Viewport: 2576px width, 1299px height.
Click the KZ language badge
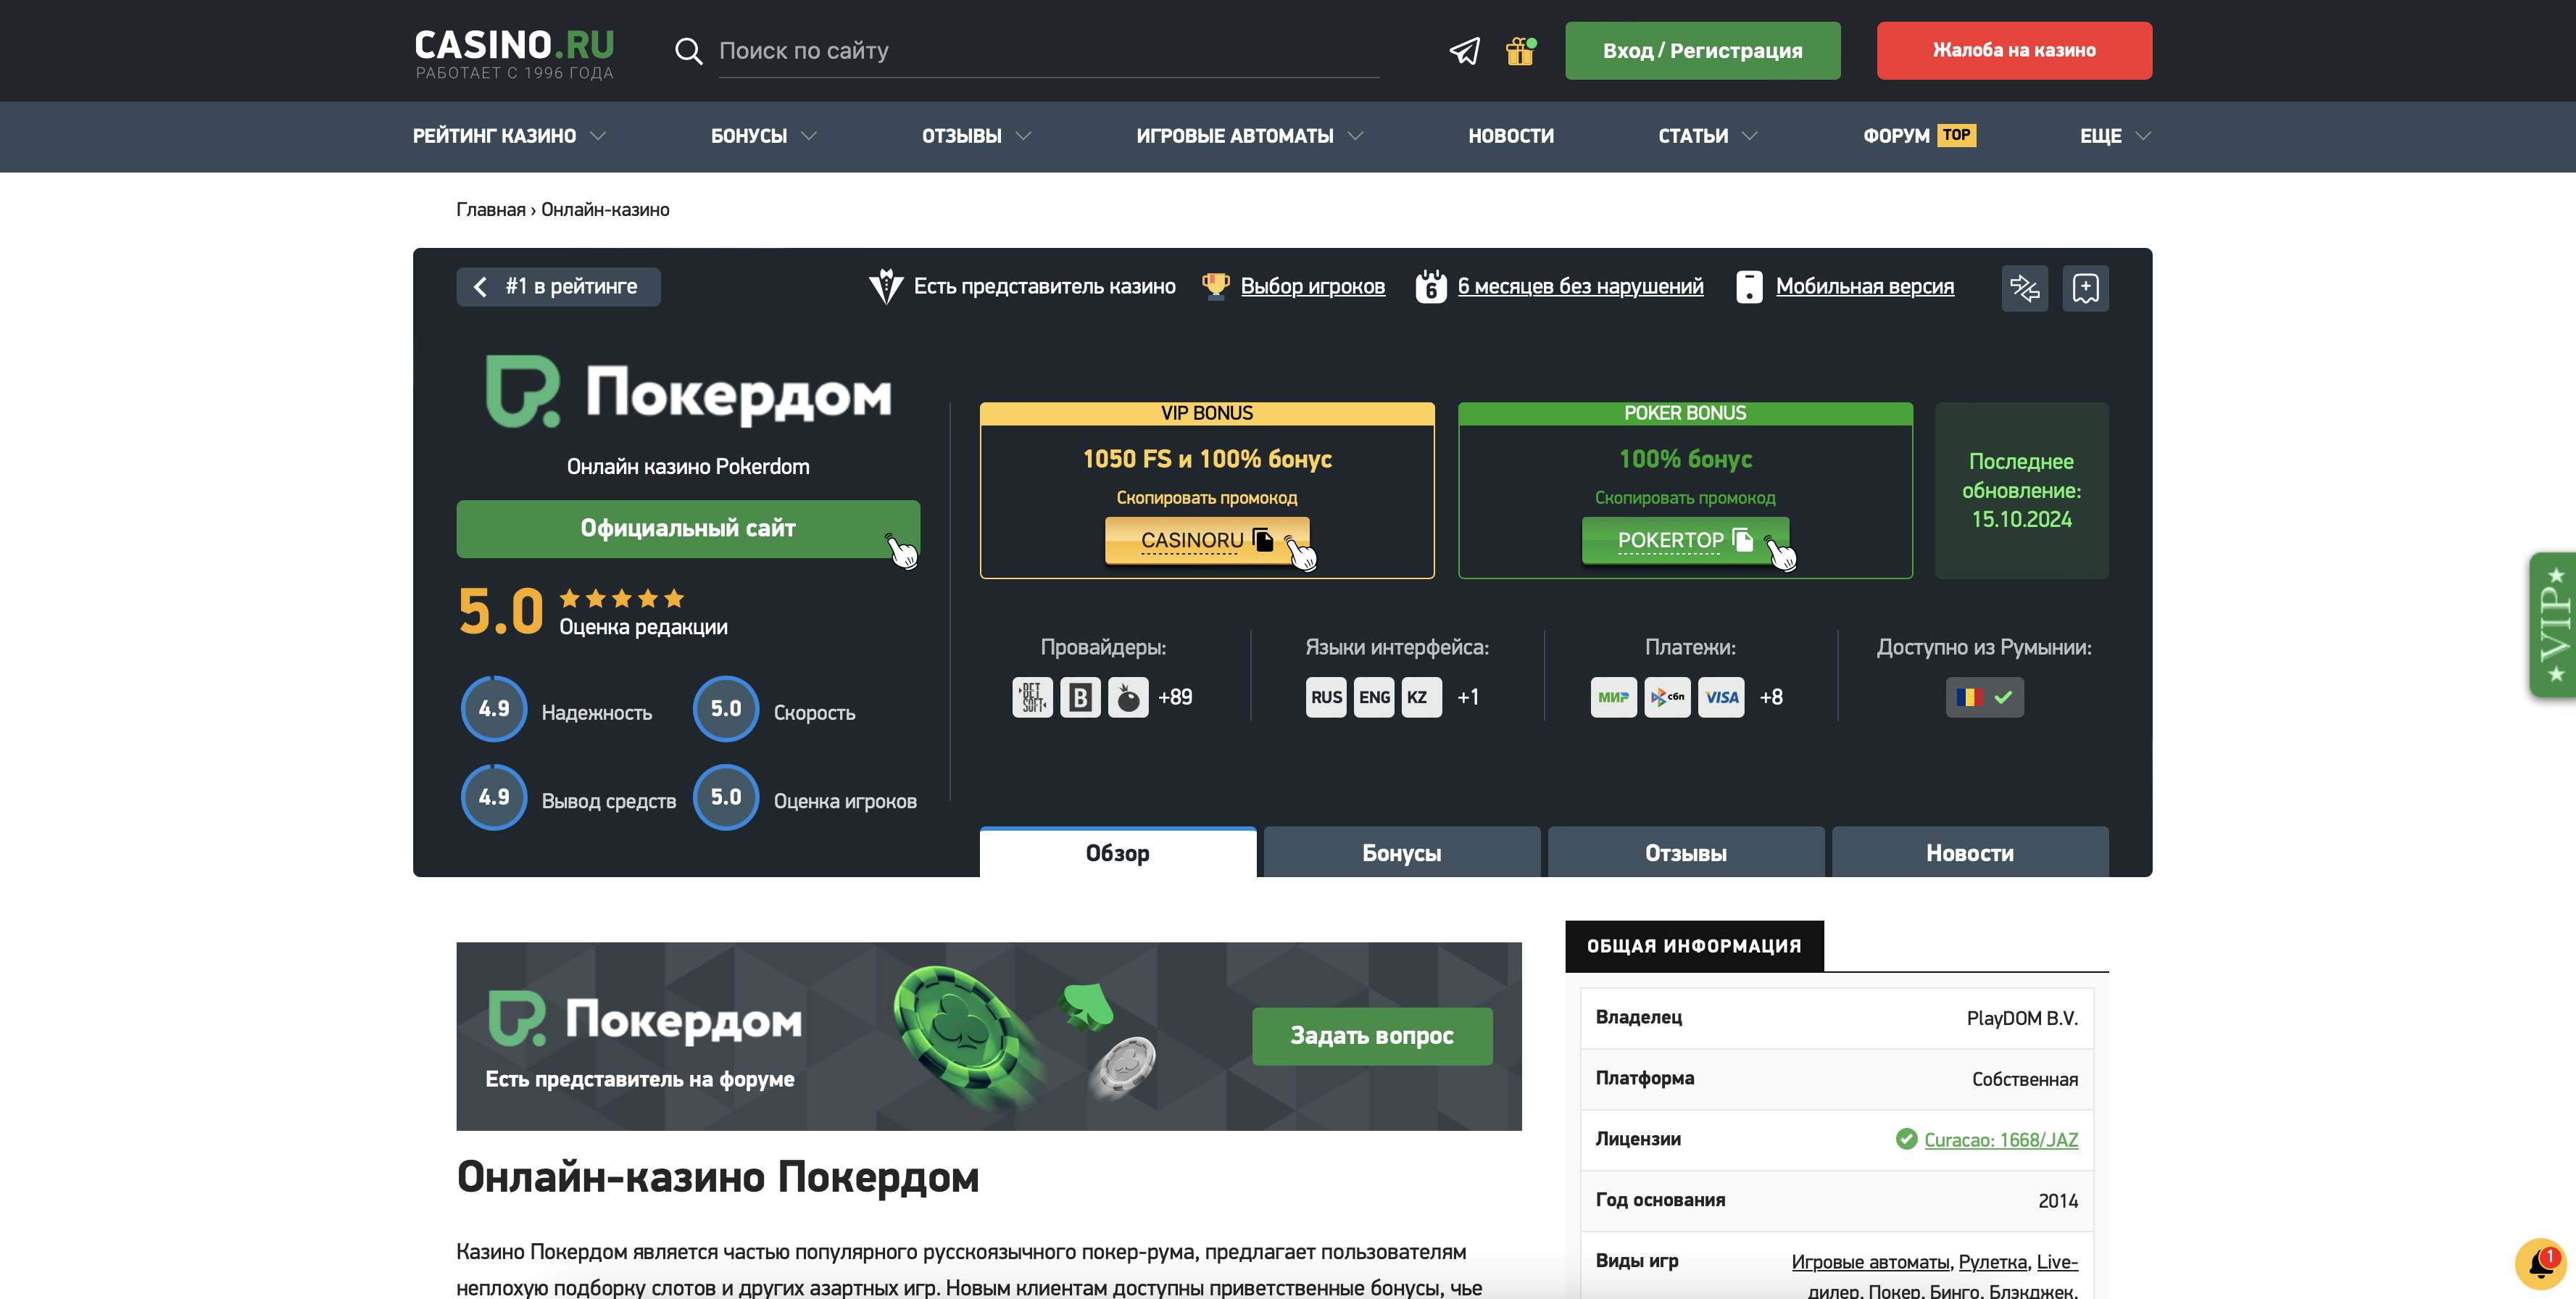[x=1422, y=697]
